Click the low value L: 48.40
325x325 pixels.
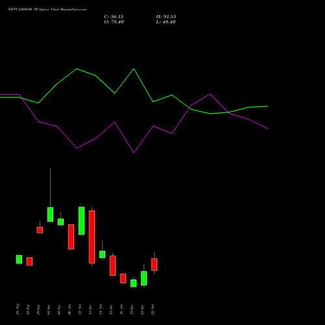pyautogui.click(x=166, y=22)
